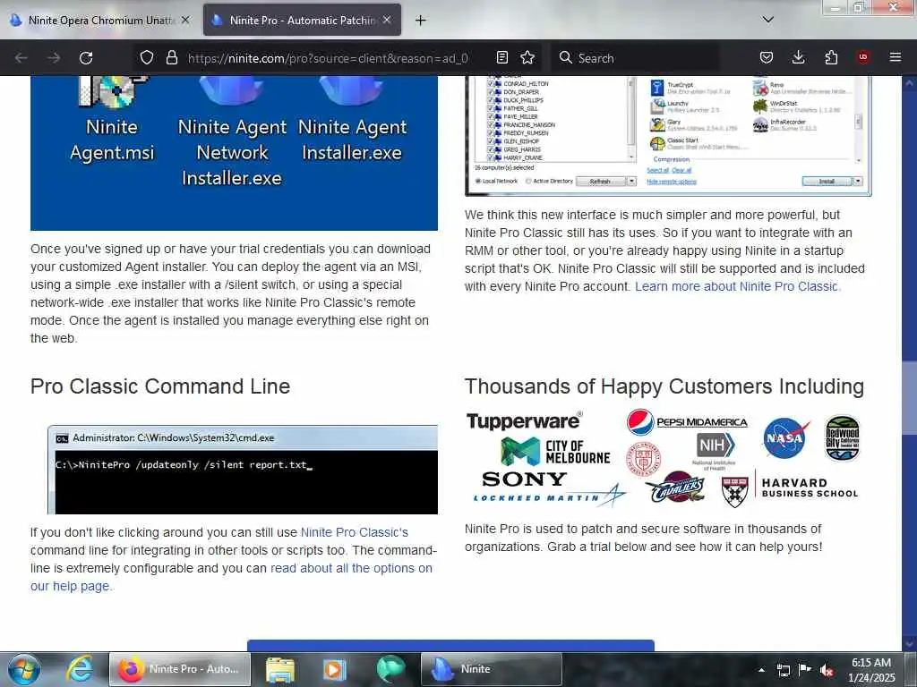917x687 pixels.
Task: Click the Ninite Agent Installer.exe icon
Action: tap(352, 120)
